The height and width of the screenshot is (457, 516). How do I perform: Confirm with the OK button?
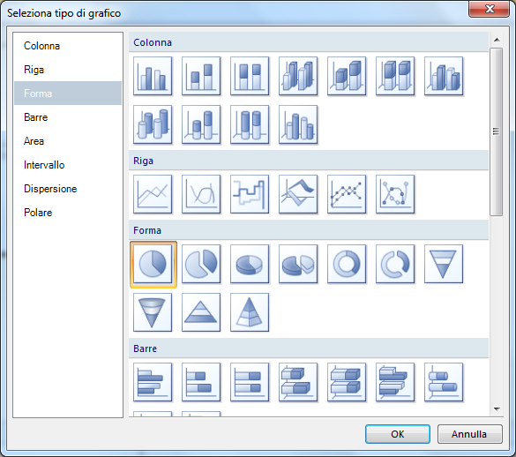click(398, 434)
